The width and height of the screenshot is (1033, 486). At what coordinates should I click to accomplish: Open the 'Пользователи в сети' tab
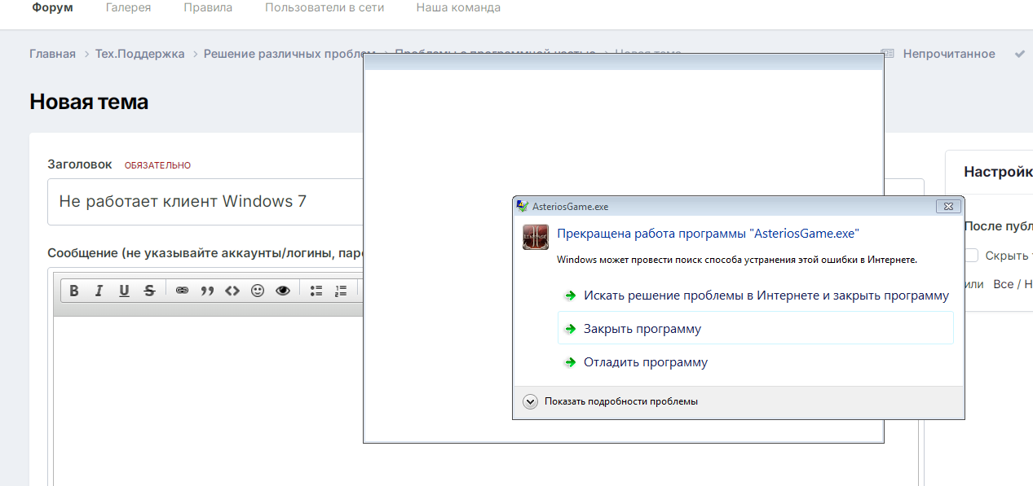tap(324, 8)
